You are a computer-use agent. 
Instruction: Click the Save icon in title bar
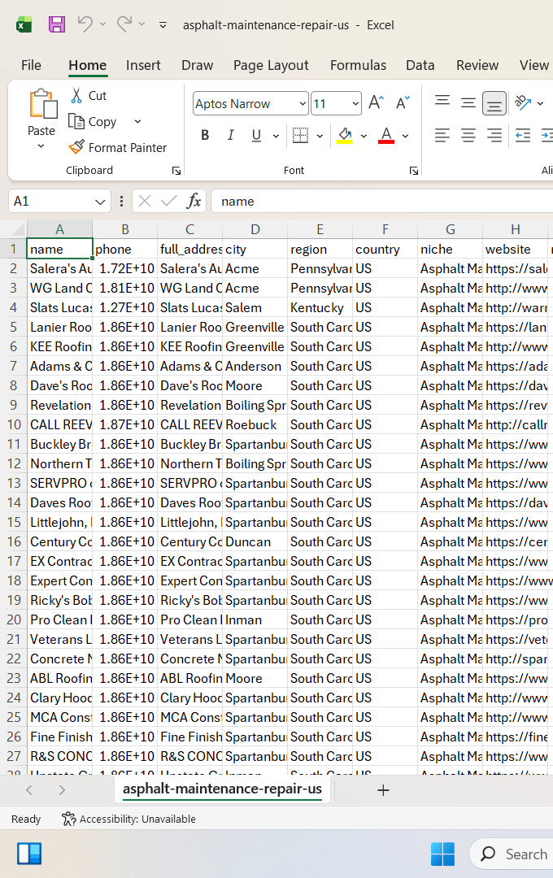click(x=57, y=24)
